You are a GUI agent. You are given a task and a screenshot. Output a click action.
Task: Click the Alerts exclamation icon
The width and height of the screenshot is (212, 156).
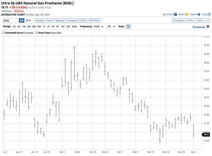187,14
